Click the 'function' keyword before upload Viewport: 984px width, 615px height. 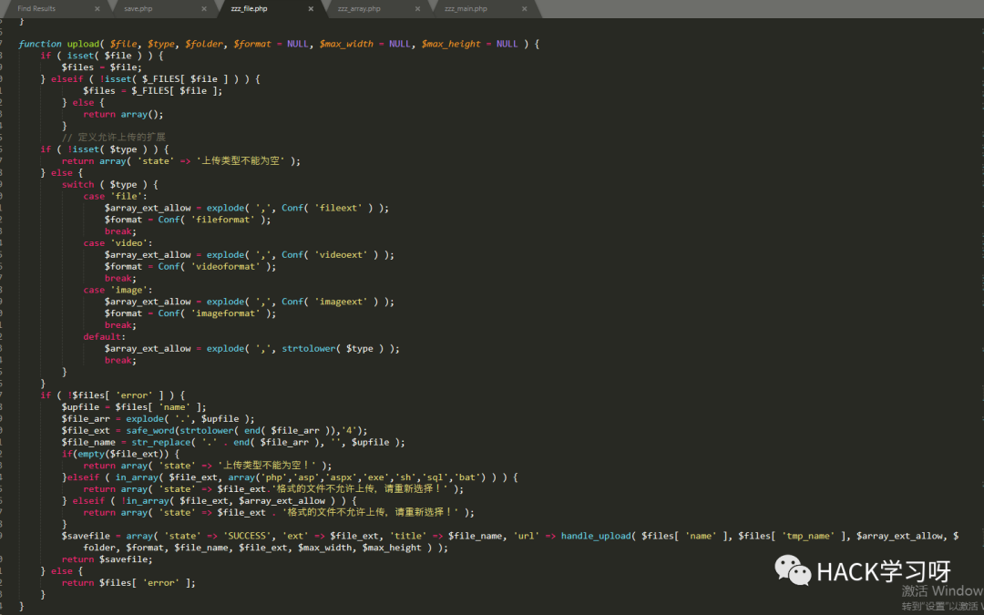click(40, 44)
